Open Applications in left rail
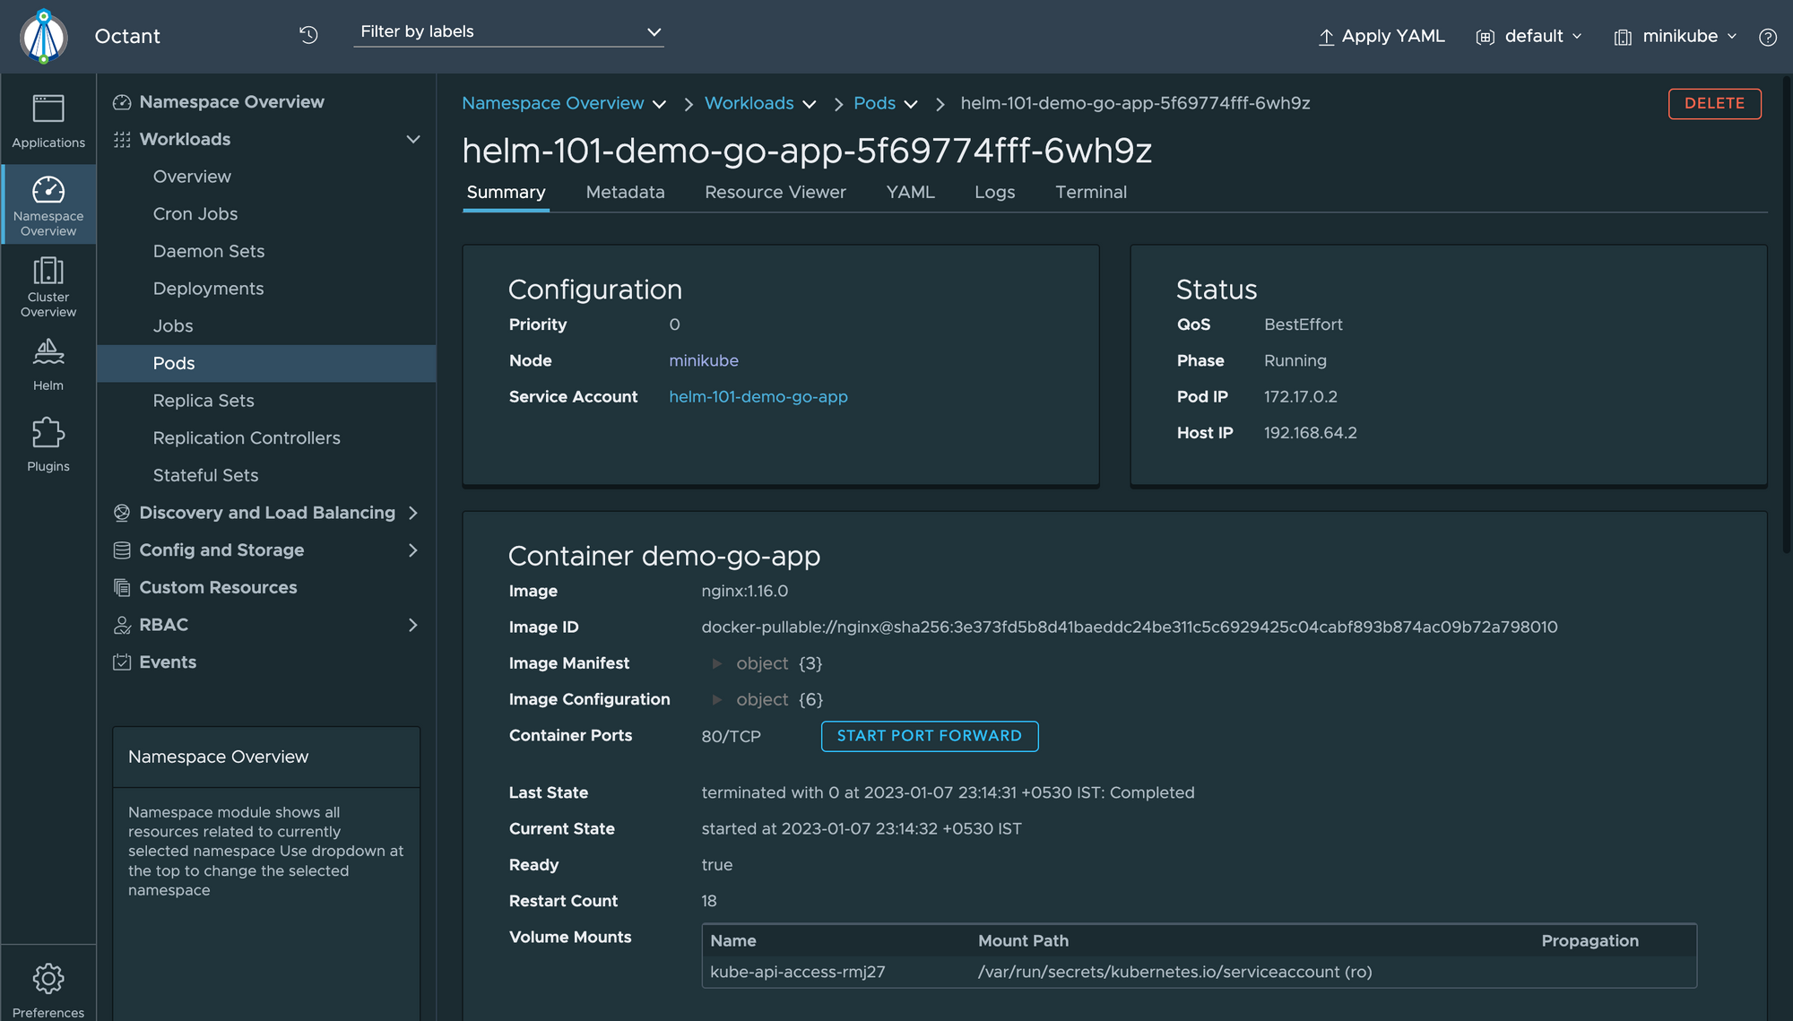 pyautogui.click(x=48, y=121)
